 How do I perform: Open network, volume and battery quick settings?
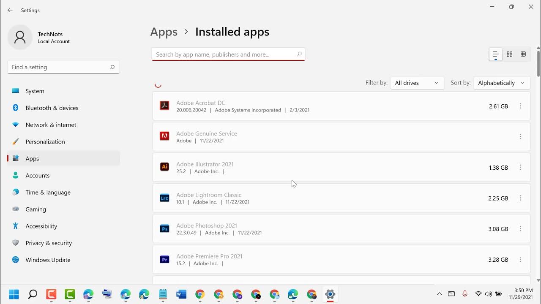click(x=488, y=294)
